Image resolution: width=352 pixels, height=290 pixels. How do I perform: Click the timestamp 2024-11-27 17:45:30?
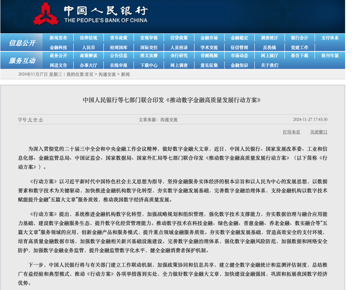(310, 120)
